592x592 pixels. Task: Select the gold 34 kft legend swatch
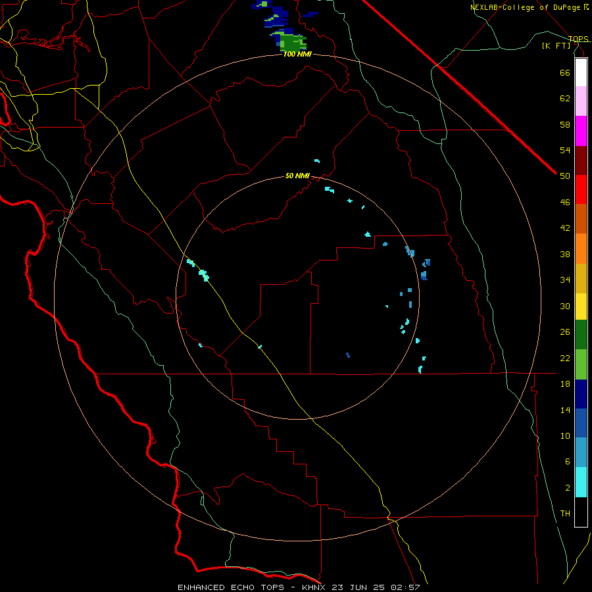[581, 278]
